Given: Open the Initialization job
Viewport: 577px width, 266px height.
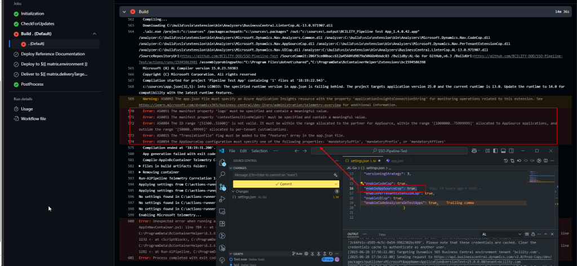Looking at the screenshot, I should pos(32,14).
